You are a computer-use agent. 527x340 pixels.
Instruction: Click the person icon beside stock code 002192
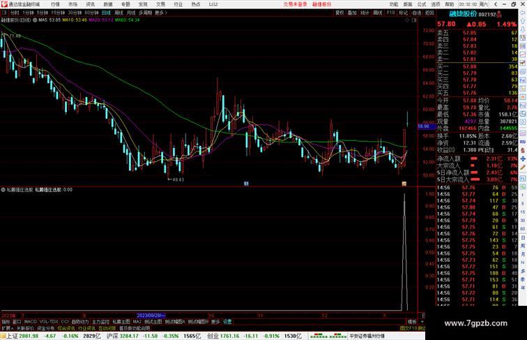pyautogui.click(x=499, y=14)
